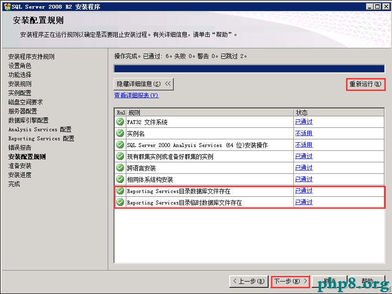Select 数据库引擎配置 in the step list
The height and width of the screenshot is (294, 392).
tap(28, 120)
